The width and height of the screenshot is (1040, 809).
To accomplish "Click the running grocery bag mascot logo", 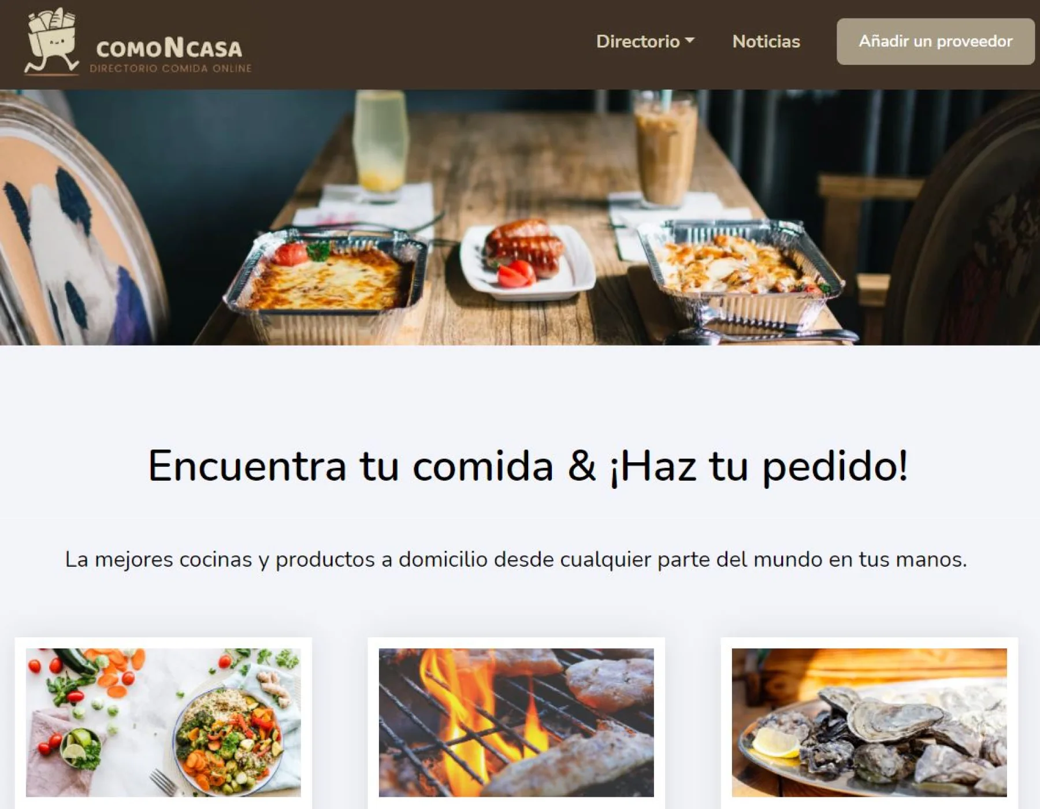I will (51, 41).
